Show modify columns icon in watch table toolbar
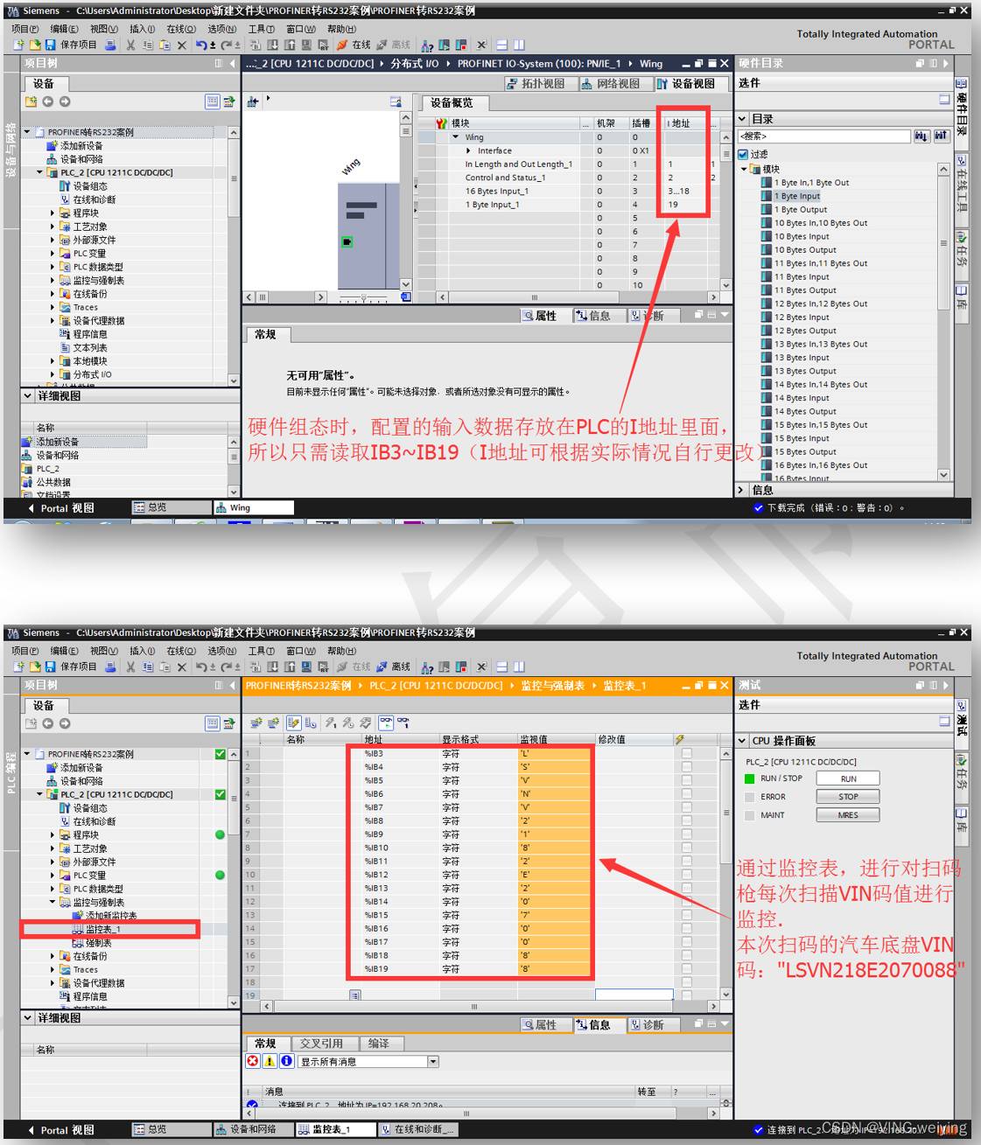This screenshot has height=1145, width=981. 293,723
